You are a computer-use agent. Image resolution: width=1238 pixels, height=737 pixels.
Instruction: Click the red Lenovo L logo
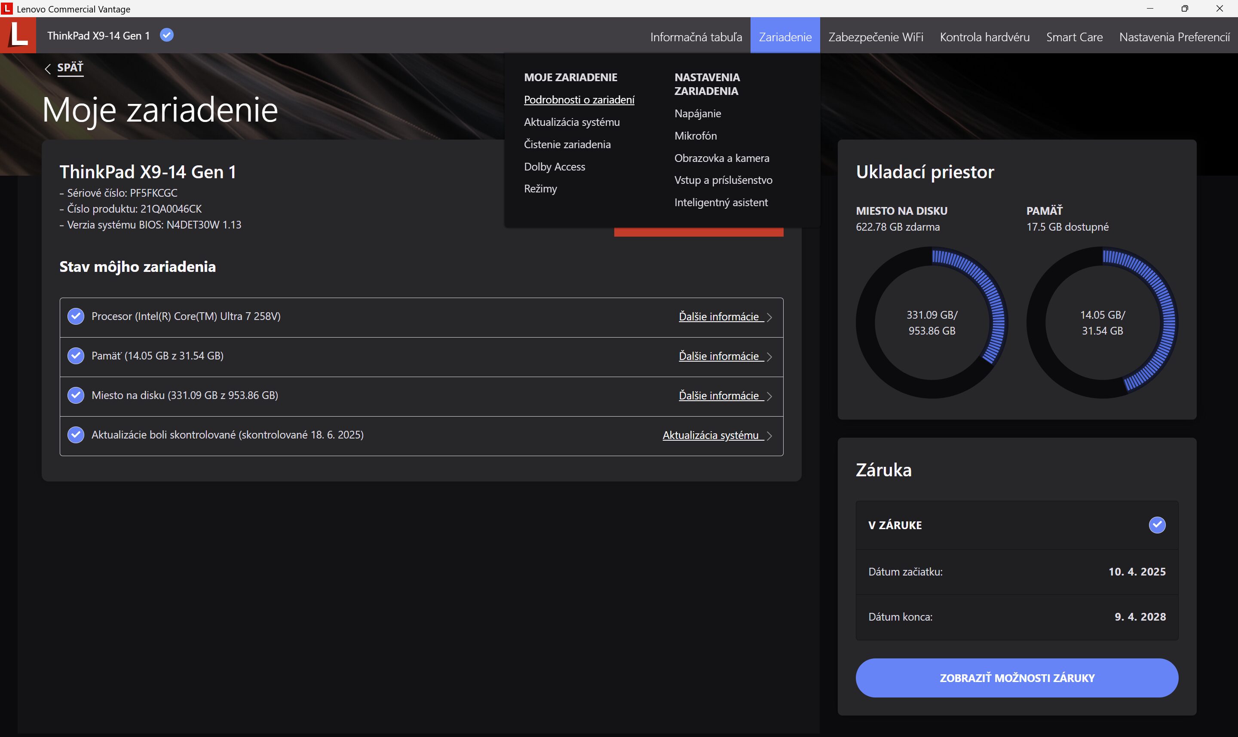(x=18, y=35)
